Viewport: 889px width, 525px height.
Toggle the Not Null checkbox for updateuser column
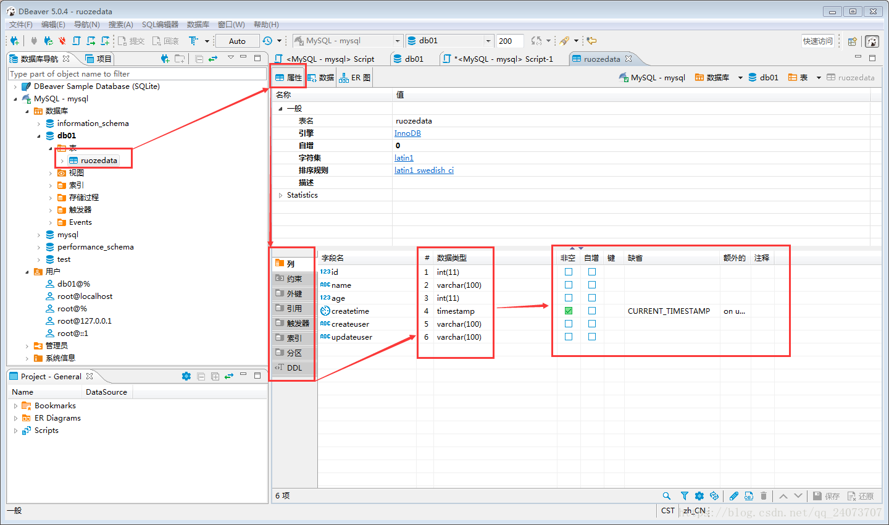pos(569,337)
